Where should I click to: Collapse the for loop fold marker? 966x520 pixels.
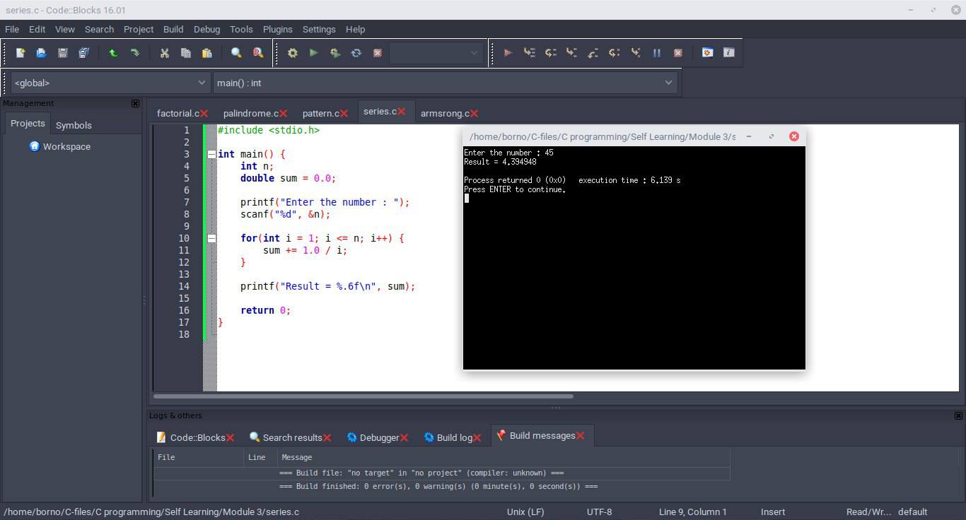pyautogui.click(x=211, y=238)
